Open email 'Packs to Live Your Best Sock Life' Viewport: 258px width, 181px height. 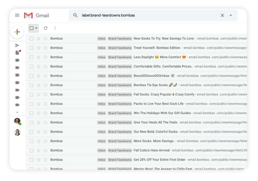[136, 104]
